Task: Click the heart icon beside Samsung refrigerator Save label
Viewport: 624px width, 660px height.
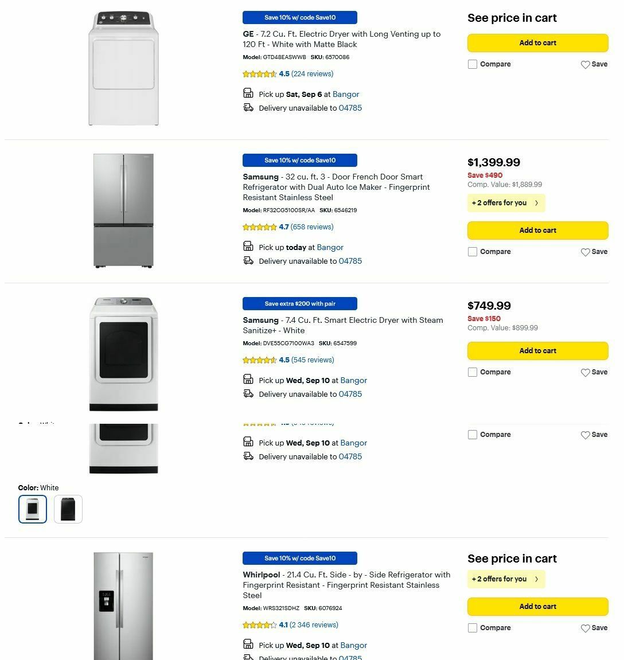Action: tap(586, 252)
